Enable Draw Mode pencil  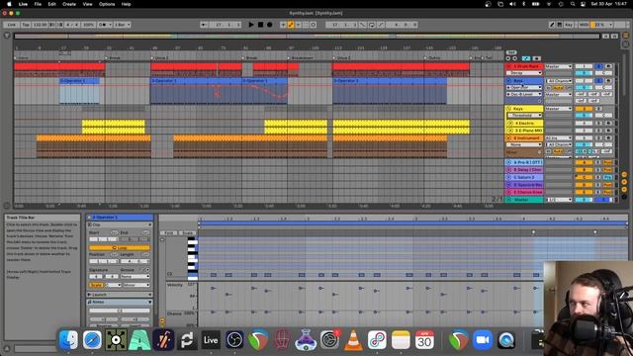(x=552, y=25)
